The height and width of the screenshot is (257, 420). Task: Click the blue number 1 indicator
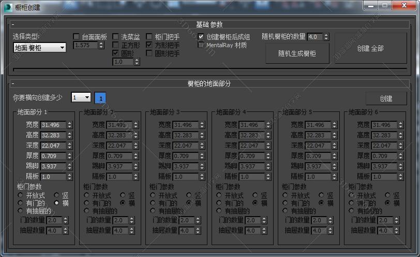[x=101, y=98]
